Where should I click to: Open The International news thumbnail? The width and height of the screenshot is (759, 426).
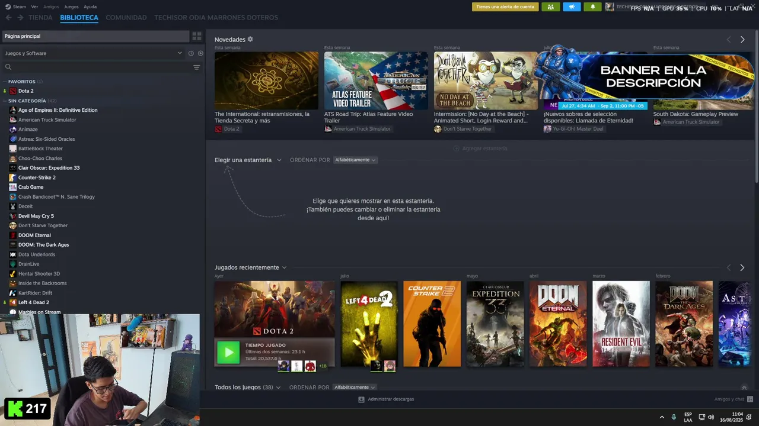click(266, 80)
